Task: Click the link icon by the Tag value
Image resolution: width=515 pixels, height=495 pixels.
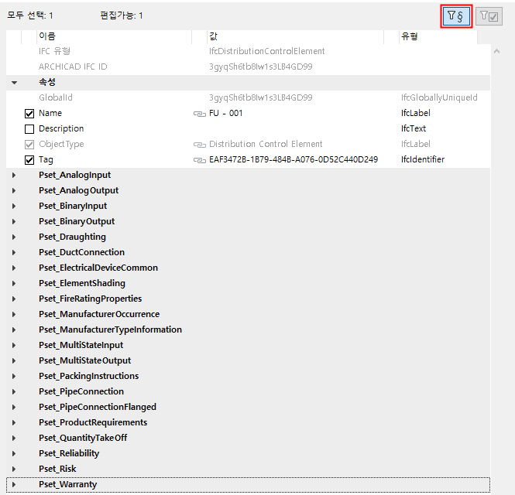Action: coord(199,160)
